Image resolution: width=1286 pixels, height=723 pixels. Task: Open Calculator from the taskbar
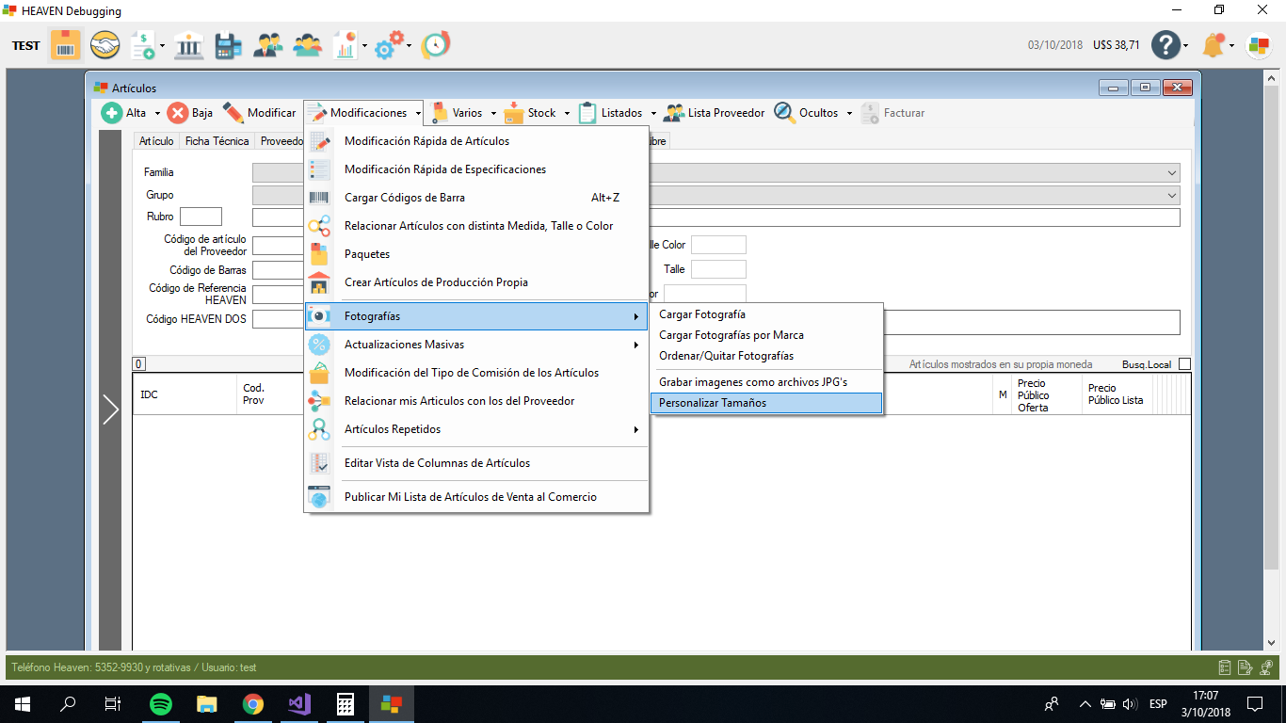click(346, 704)
